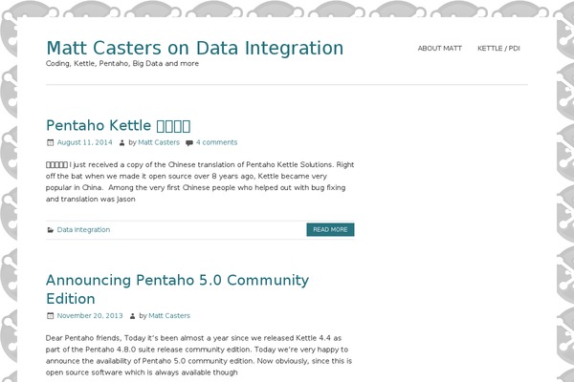The width and height of the screenshot is (574, 382).
Task: Click the calendar icon beside November 20, 2013
Action: pyautogui.click(x=50, y=316)
